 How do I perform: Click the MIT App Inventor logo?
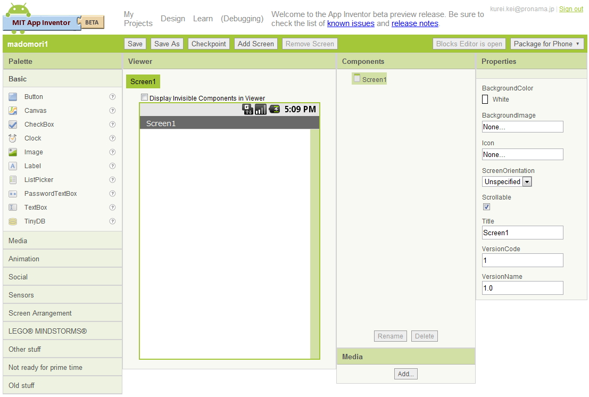(x=53, y=18)
